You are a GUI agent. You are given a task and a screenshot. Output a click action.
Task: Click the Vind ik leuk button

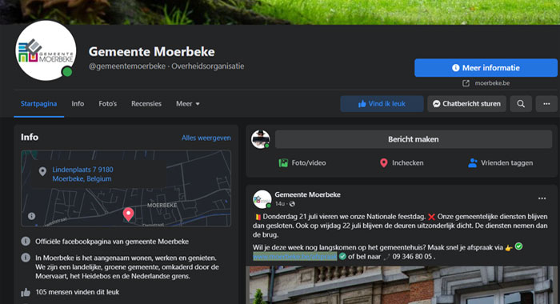(382, 103)
